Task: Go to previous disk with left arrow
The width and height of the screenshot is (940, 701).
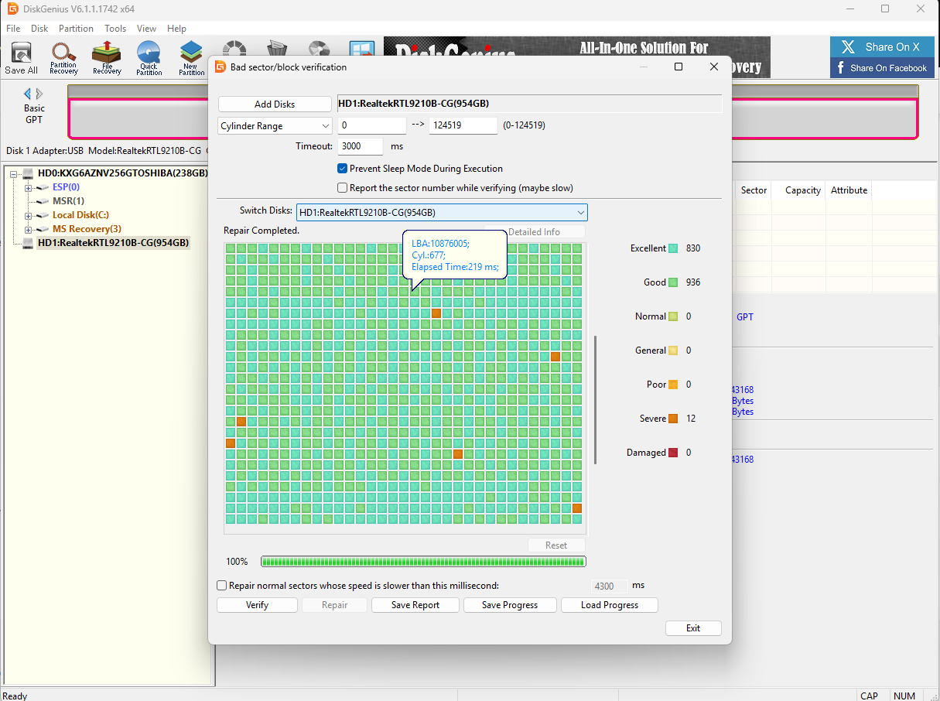Action: tap(28, 94)
